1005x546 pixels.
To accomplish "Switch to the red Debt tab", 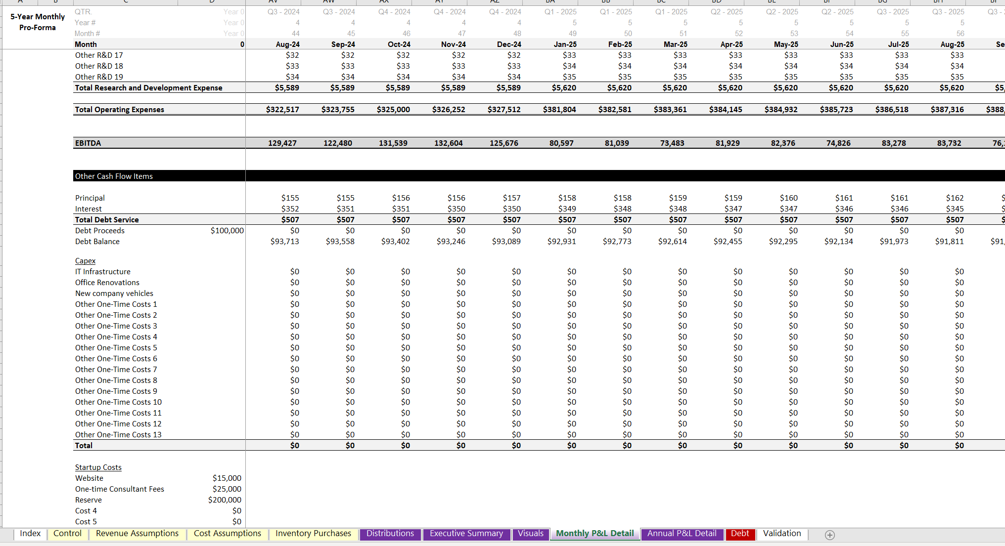I will (740, 534).
